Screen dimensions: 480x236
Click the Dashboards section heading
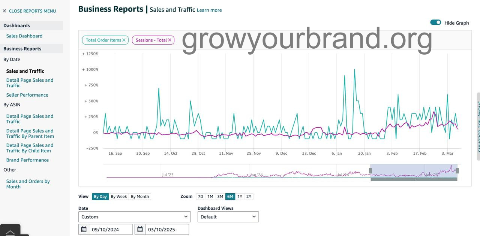point(16,25)
